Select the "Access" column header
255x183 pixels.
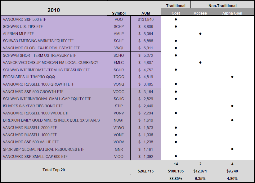(x=200, y=13)
